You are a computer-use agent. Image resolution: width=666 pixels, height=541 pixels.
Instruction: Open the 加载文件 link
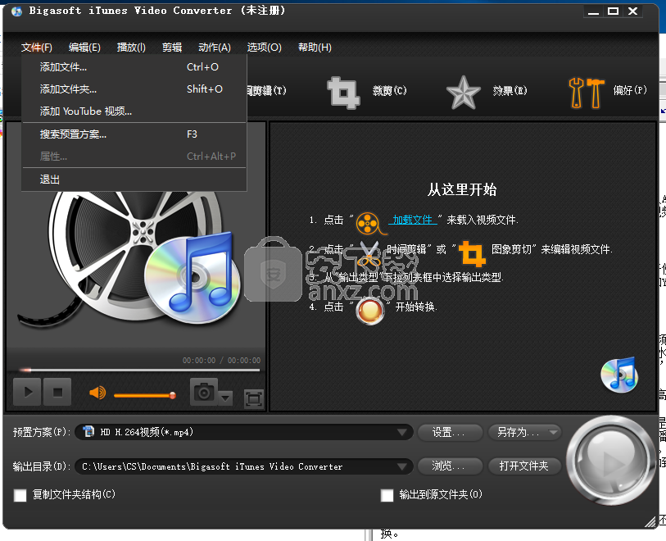413,220
